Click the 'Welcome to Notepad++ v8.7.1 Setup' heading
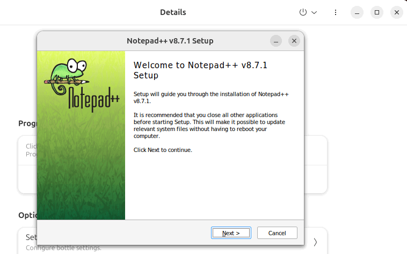Screen dimensions: 407x254 200,70
